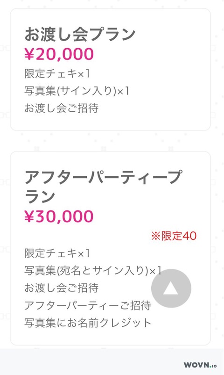Click the green dot in WOVN.io
Image resolution: width=224 pixels, height=375 pixels.
pyautogui.click(x=210, y=367)
